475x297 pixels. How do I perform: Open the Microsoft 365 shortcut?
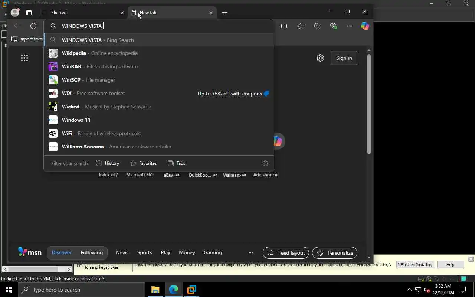pyautogui.click(x=140, y=175)
